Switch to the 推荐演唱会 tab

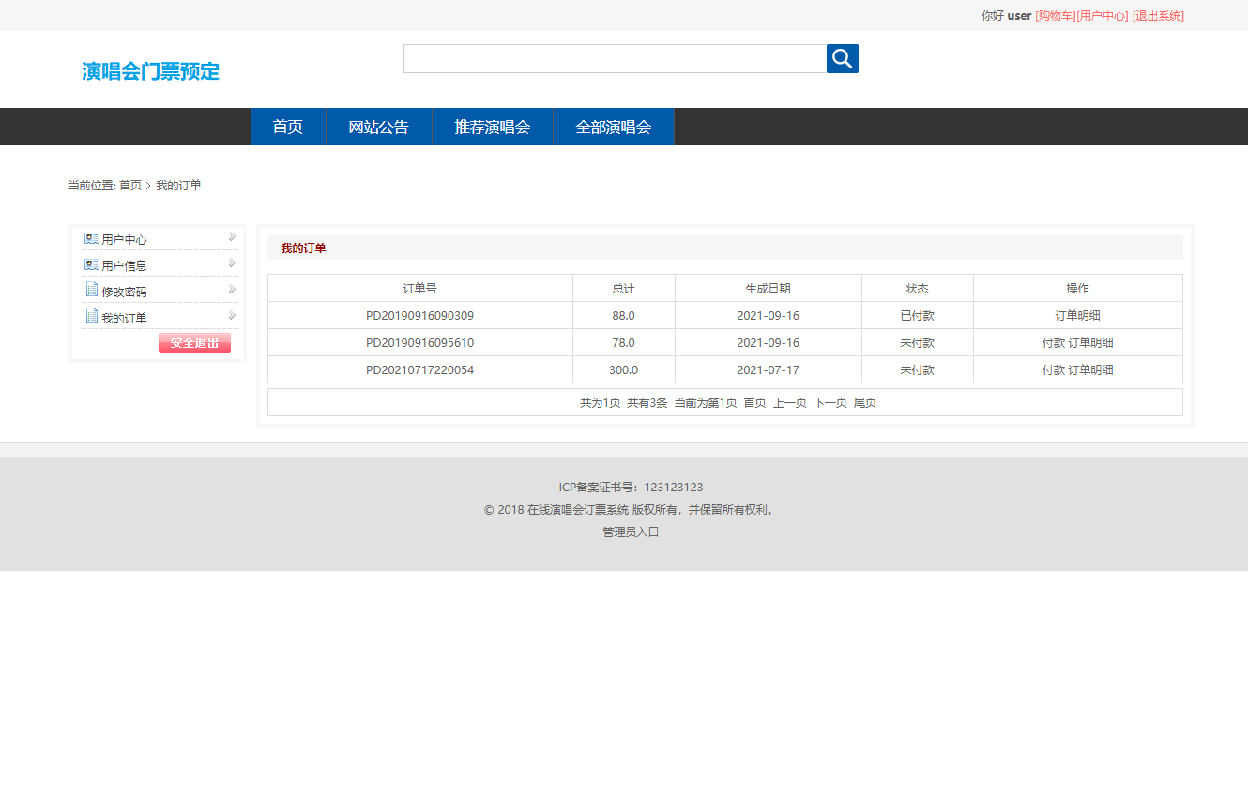tap(493, 127)
